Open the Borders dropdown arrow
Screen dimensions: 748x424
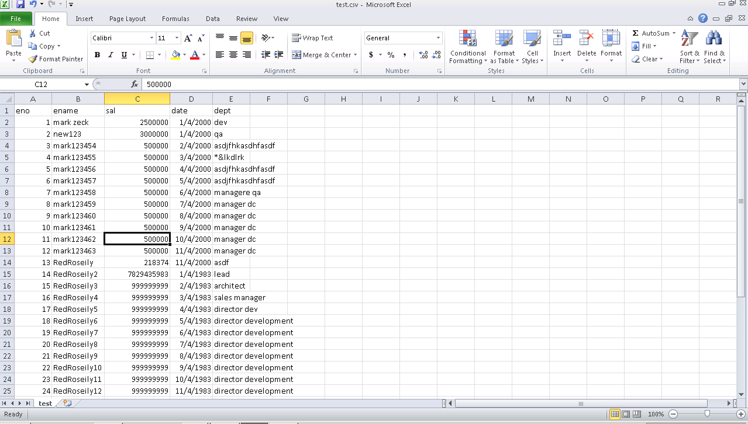tap(160, 55)
